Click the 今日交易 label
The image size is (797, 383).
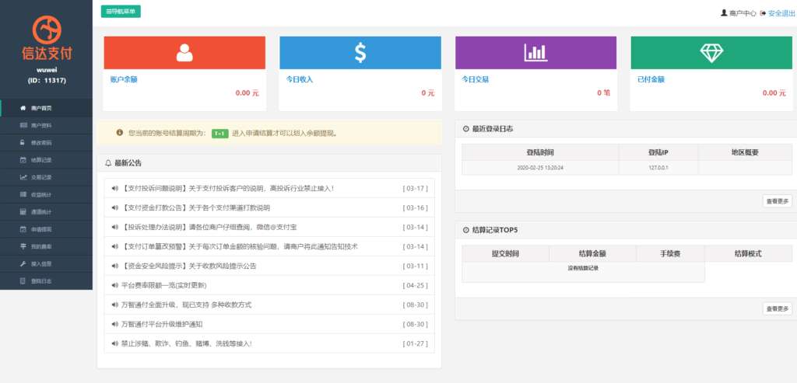[x=476, y=80]
